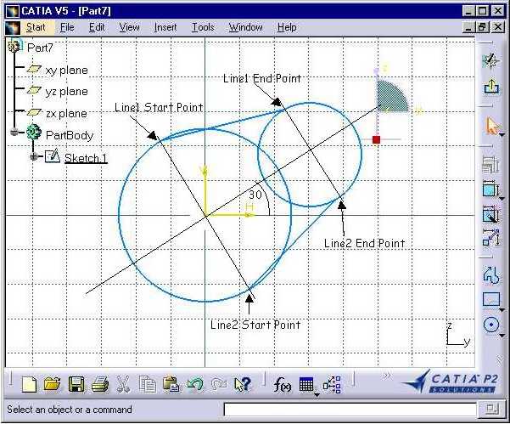Click the What's This help icon

[242, 384]
